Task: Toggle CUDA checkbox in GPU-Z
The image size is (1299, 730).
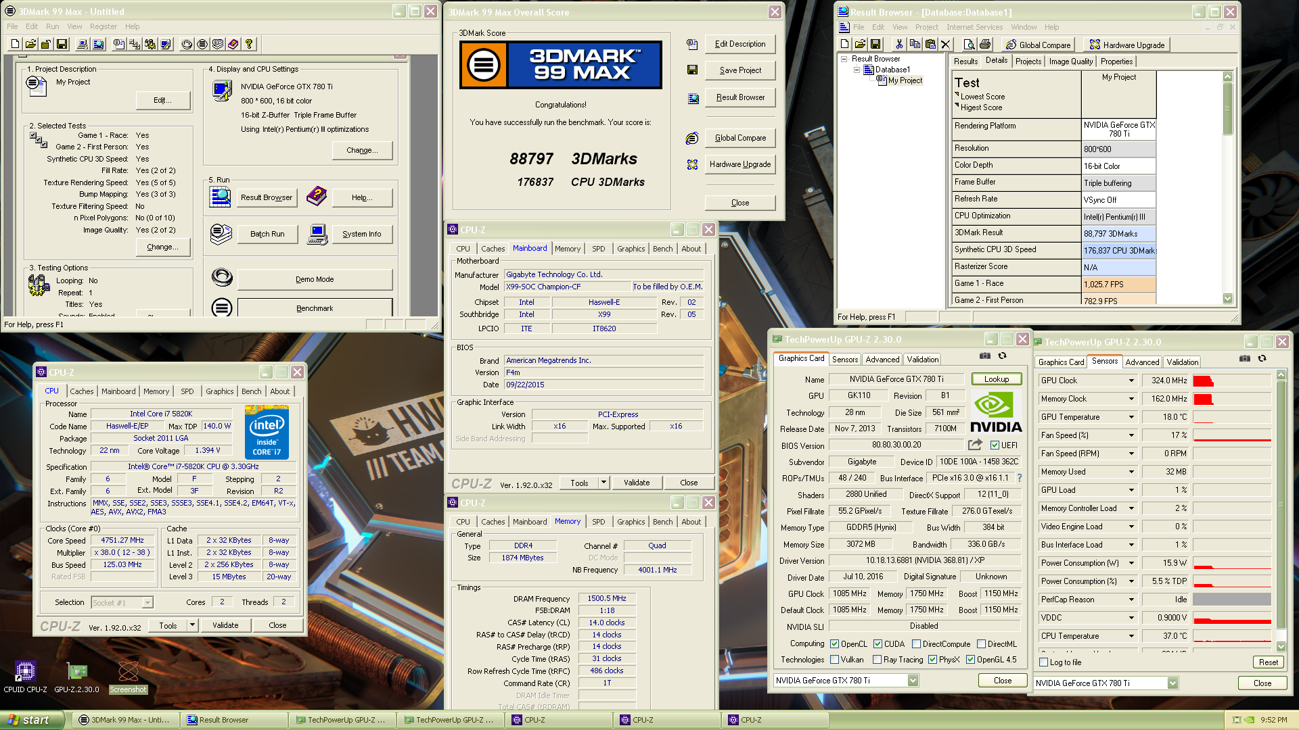Action: pos(878,644)
